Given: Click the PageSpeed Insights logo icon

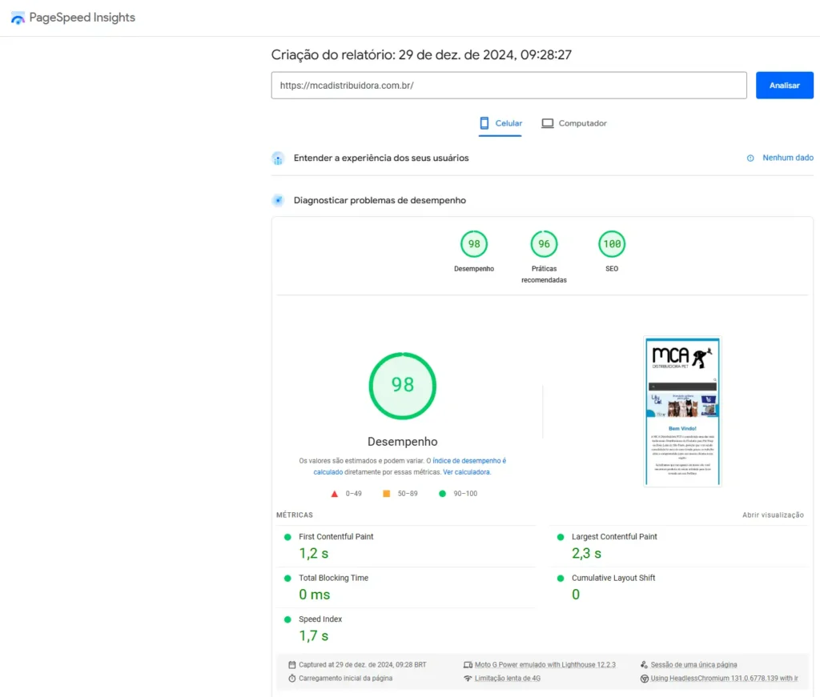Looking at the screenshot, I should [x=18, y=18].
